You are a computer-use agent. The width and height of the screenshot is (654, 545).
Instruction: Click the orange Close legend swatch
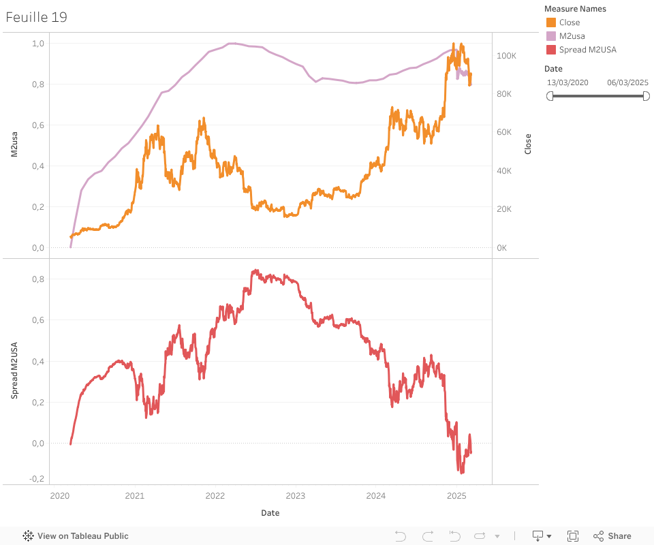coord(551,22)
